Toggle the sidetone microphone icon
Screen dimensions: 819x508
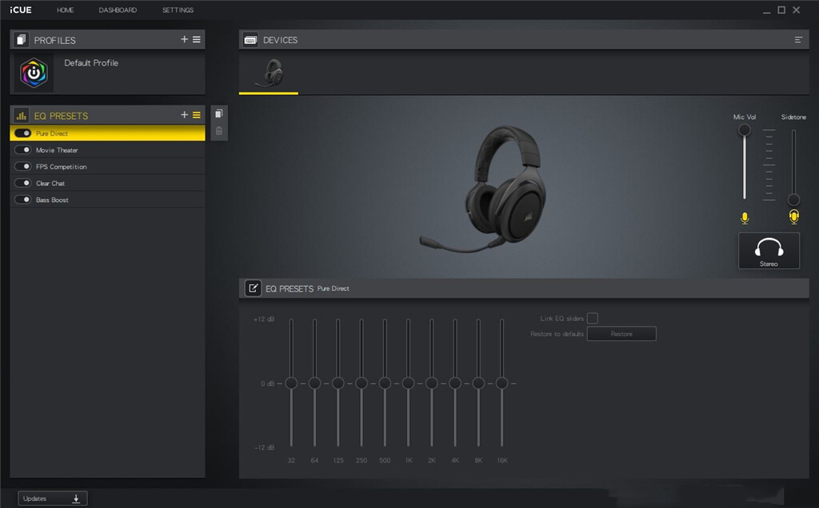[x=793, y=216]
